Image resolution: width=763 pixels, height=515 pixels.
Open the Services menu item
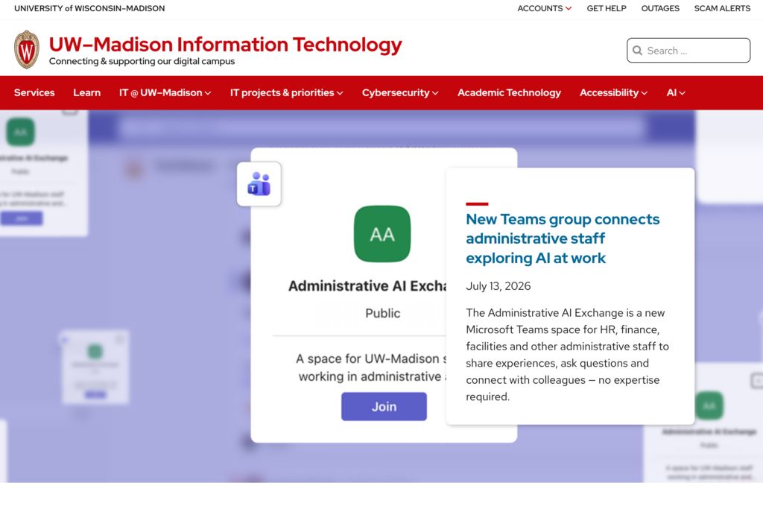tap(34, 92)
